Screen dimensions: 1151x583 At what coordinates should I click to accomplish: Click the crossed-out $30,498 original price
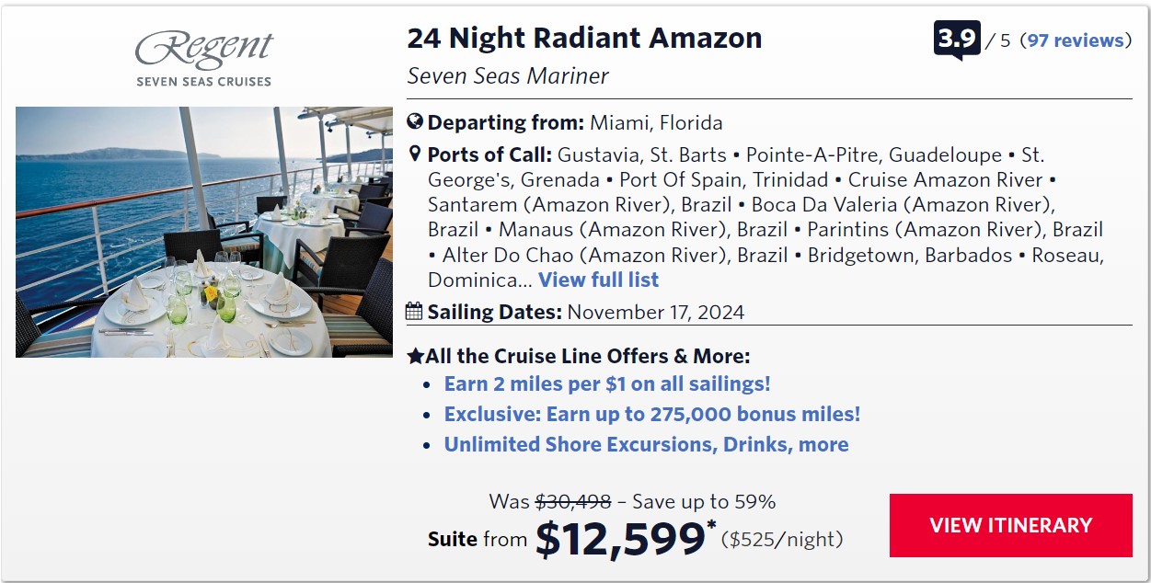[573, 502]
